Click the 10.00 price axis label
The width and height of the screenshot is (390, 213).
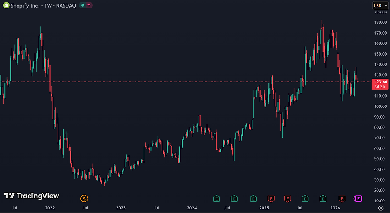[x=380, y=201]
